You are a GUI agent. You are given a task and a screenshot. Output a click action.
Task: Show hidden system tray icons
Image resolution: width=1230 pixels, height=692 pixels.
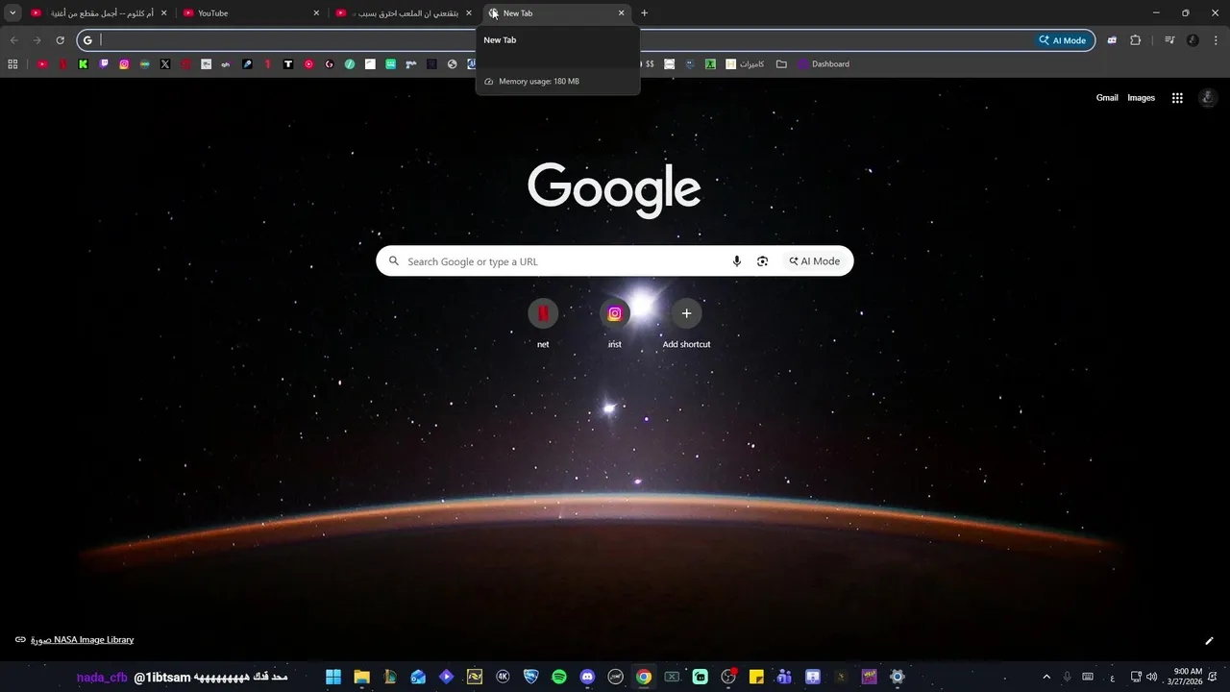[1046, 677]
